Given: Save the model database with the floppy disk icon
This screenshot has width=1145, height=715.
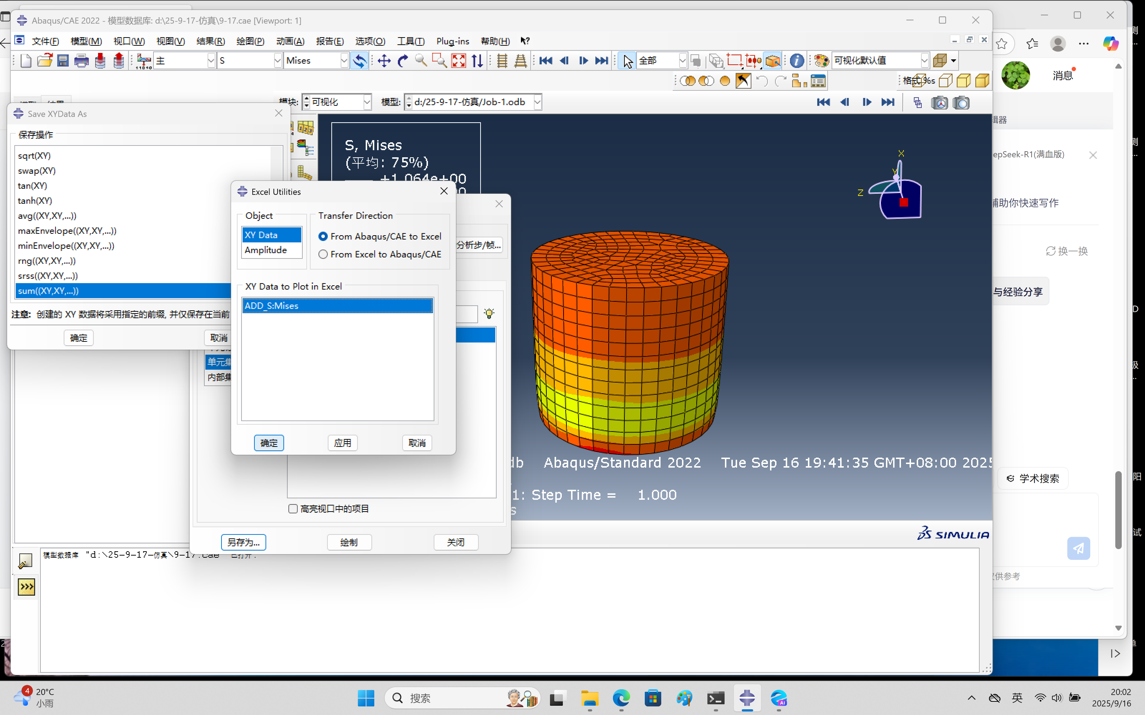Looking at the screenshot, I should point(63,60).
